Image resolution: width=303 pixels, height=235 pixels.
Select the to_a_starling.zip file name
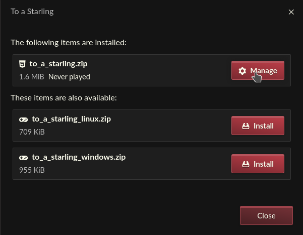(x=58, y=64)
